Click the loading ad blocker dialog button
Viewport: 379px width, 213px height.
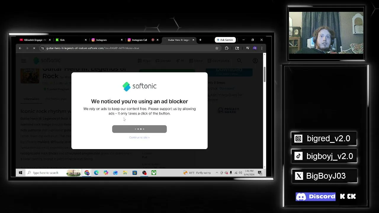(139, 129)
